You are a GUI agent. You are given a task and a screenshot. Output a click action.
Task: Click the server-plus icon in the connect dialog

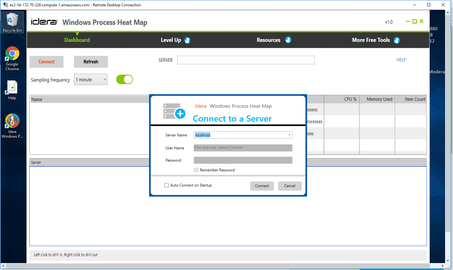pos(173,111)
